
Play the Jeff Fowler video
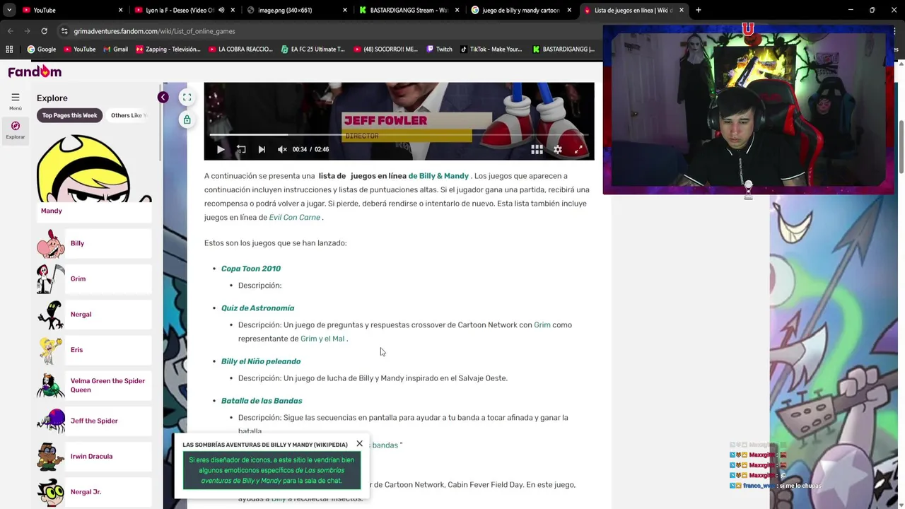point(221,149)
